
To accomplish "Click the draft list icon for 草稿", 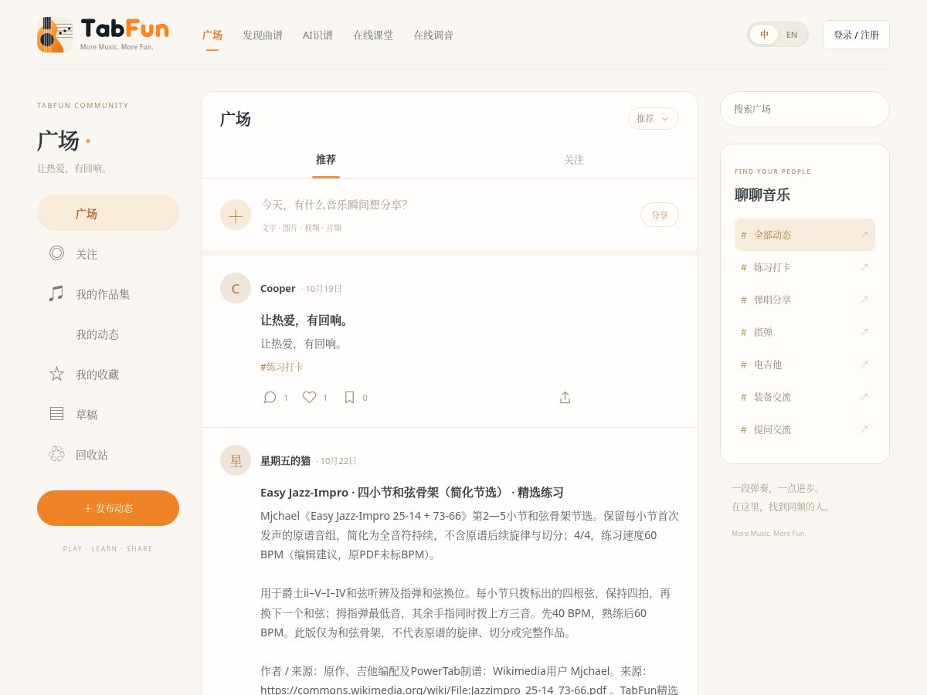I will pos(56,414).
